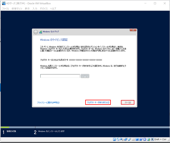The width and height of the screenshot is (170, 143).
Task: Click the display status icon
Action: (137, 139)
